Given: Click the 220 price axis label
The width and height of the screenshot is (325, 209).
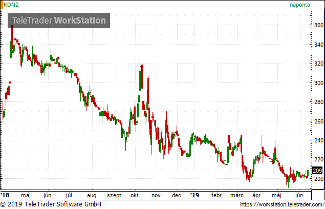Looking at the screenshot, I should [319, 160].
